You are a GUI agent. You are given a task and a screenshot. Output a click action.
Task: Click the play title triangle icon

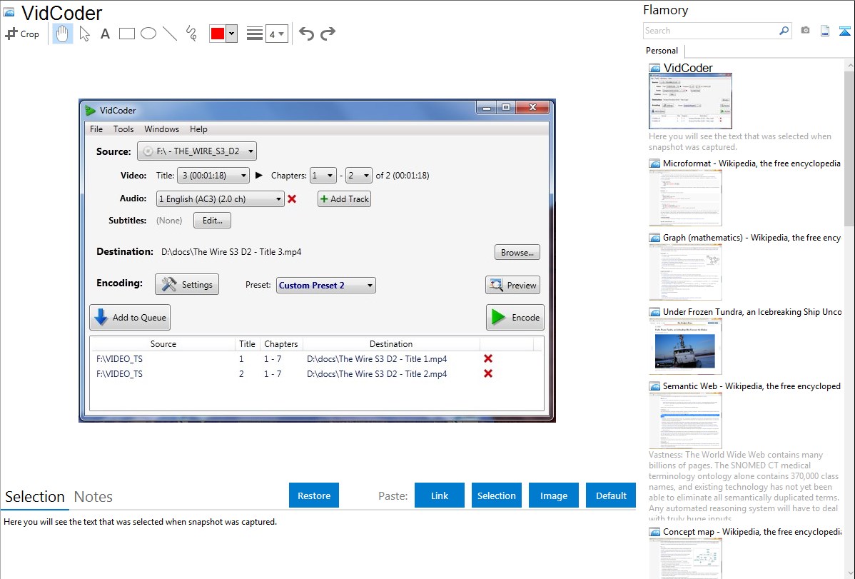click(x=259, y=175)
